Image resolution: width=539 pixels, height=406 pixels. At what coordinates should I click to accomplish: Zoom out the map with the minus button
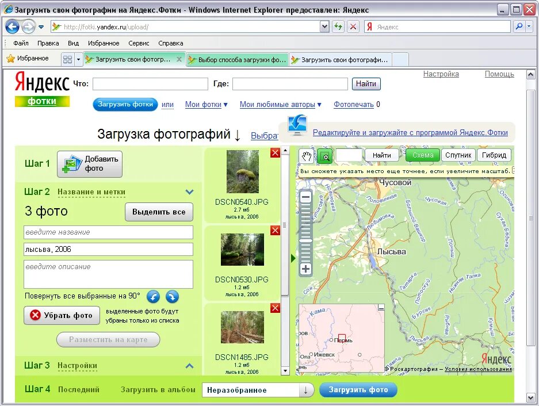(x=305, y=197)
